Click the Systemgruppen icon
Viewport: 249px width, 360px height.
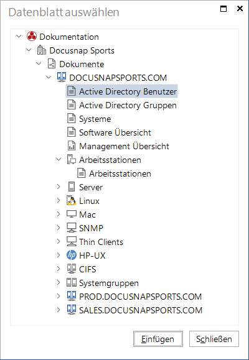[72, 283]
